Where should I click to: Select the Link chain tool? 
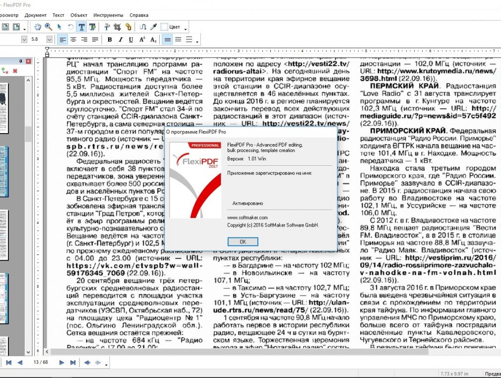128,27
